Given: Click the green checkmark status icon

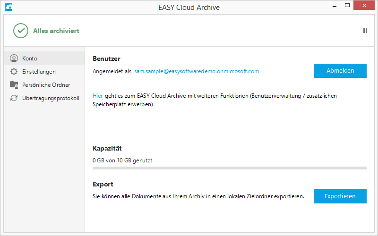Looking at the screenshot, I should click(21, 31).
